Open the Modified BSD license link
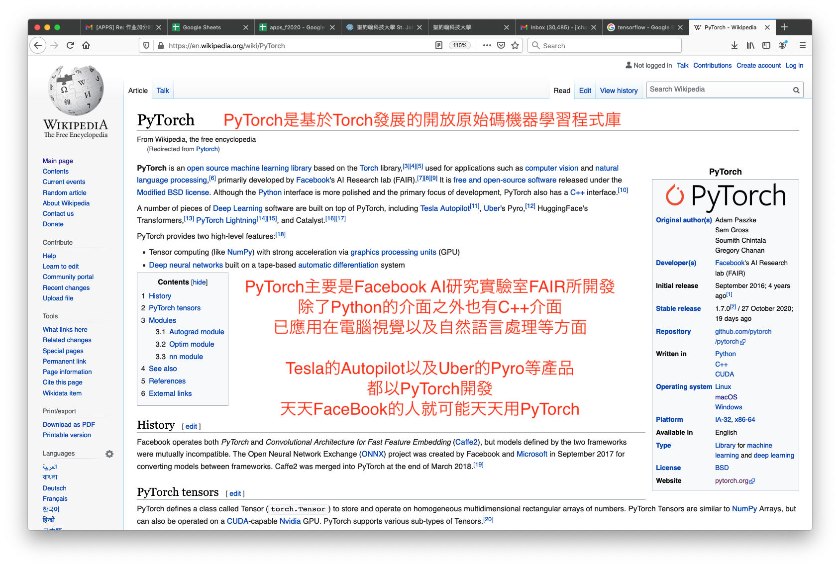This screenshot has width=840, height=567. [x=173, y=192]
